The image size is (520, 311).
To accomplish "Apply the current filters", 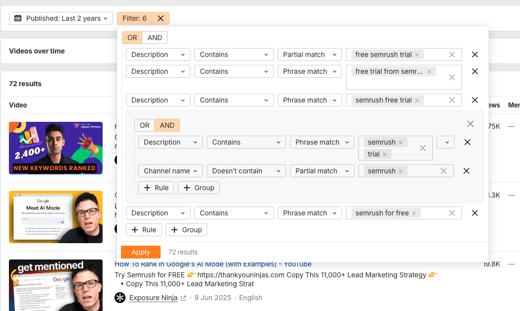I will point(140,252).
